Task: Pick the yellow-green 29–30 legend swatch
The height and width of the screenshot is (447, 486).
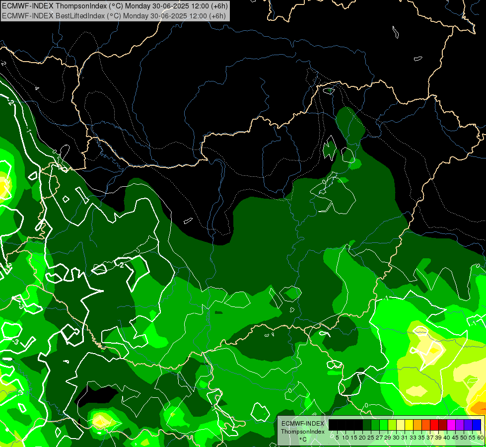Action: click(x=392, y=425)
